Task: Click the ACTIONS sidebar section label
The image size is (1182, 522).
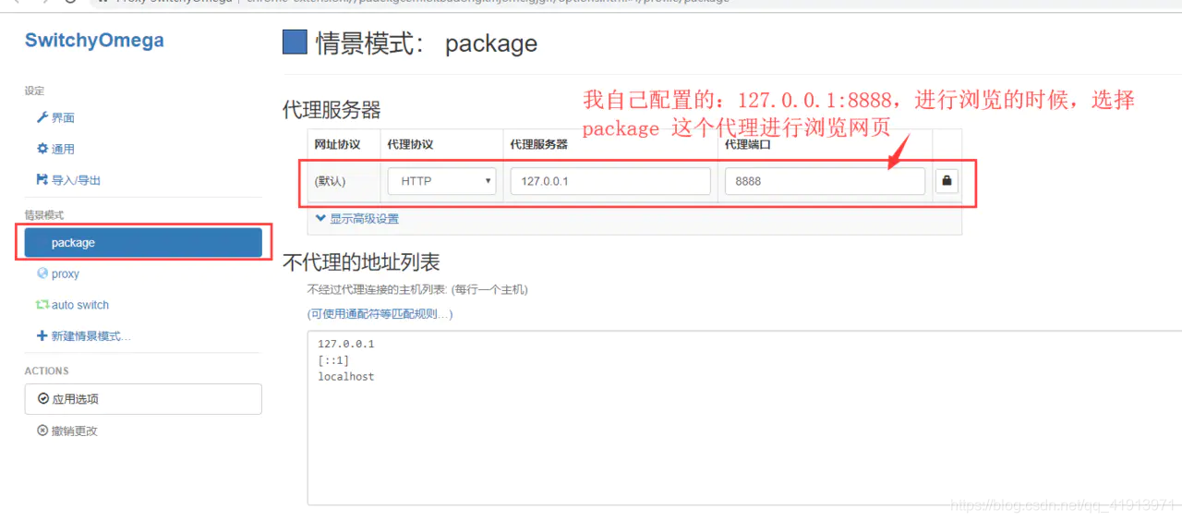Action: (46, 370)
